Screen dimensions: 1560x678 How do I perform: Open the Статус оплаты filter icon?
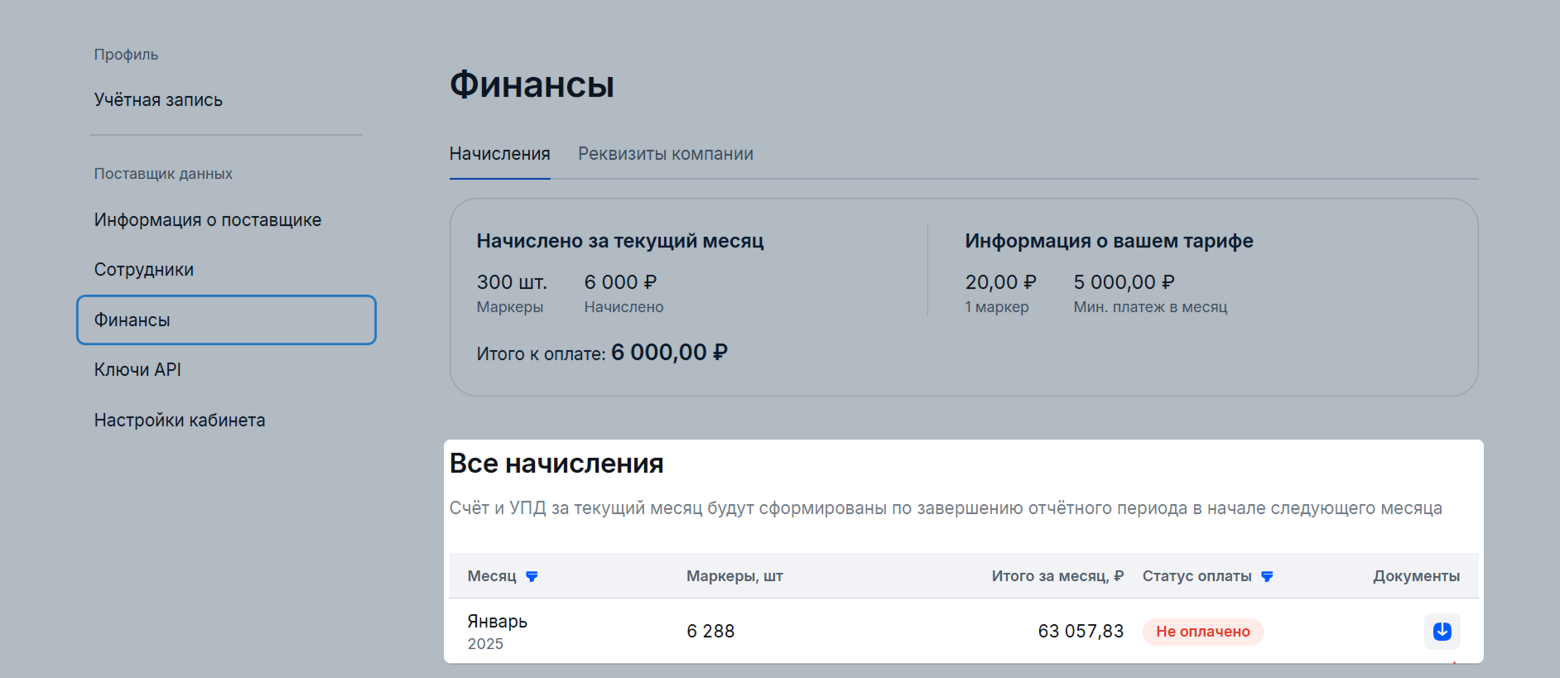pos(1267,576)
